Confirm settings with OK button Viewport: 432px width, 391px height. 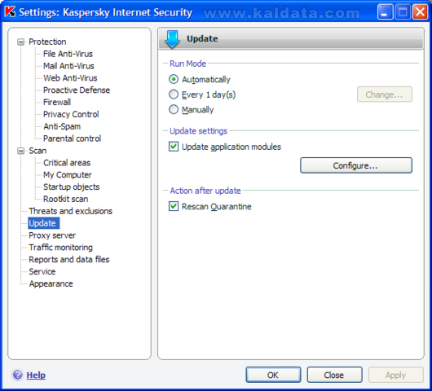point(273,375)
